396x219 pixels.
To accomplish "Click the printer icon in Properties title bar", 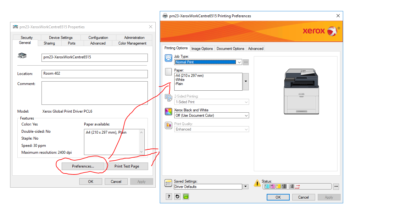I will [15, 27].
